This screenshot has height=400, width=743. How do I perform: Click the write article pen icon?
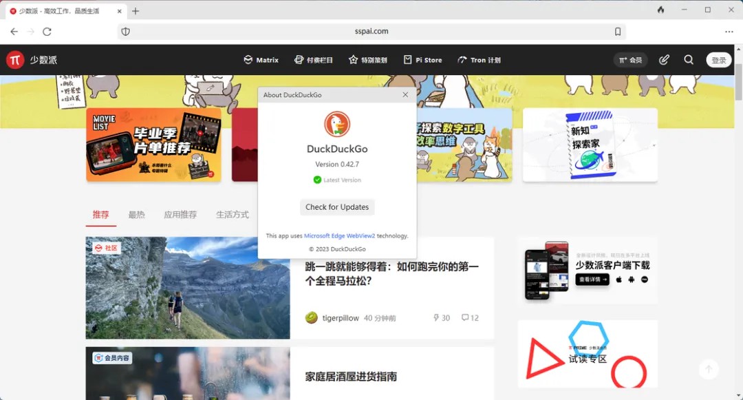664,60
